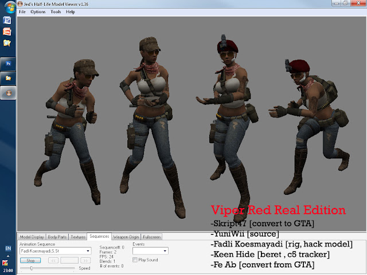Enable the Play Sound checkbox
This screenshot has width=367, height=275.
click(x=135, y=260)
